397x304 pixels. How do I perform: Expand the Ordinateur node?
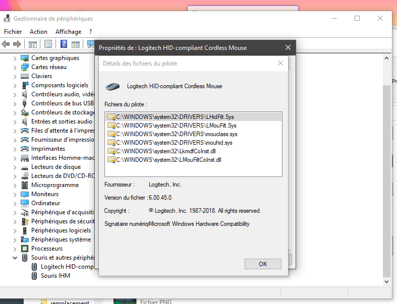[15, 204]
